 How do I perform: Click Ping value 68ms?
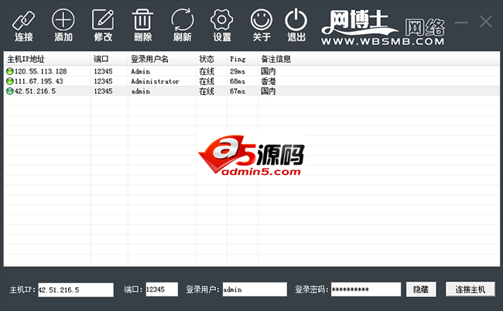238,81
